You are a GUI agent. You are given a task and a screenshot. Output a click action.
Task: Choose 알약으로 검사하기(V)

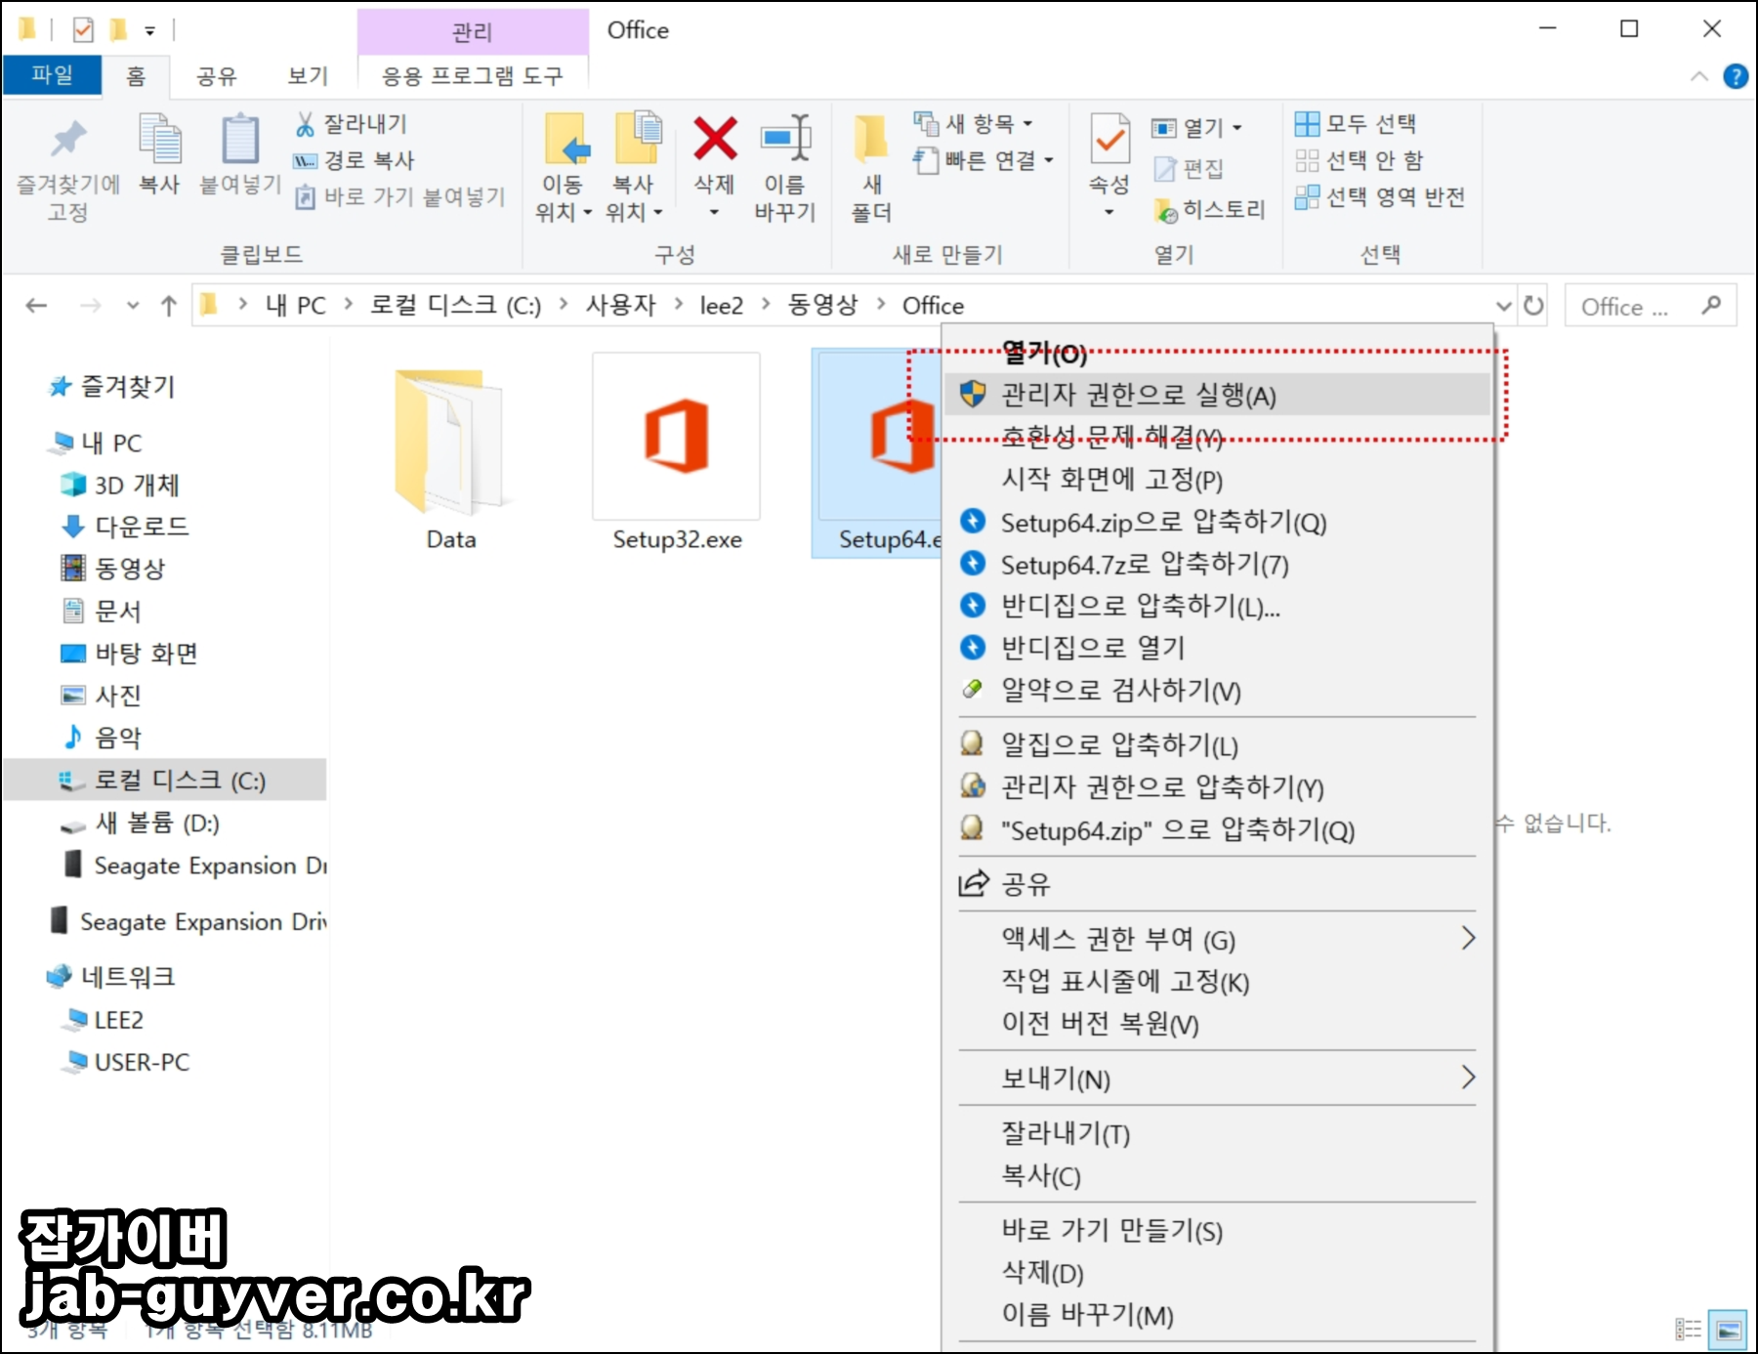coord(1217,690)
